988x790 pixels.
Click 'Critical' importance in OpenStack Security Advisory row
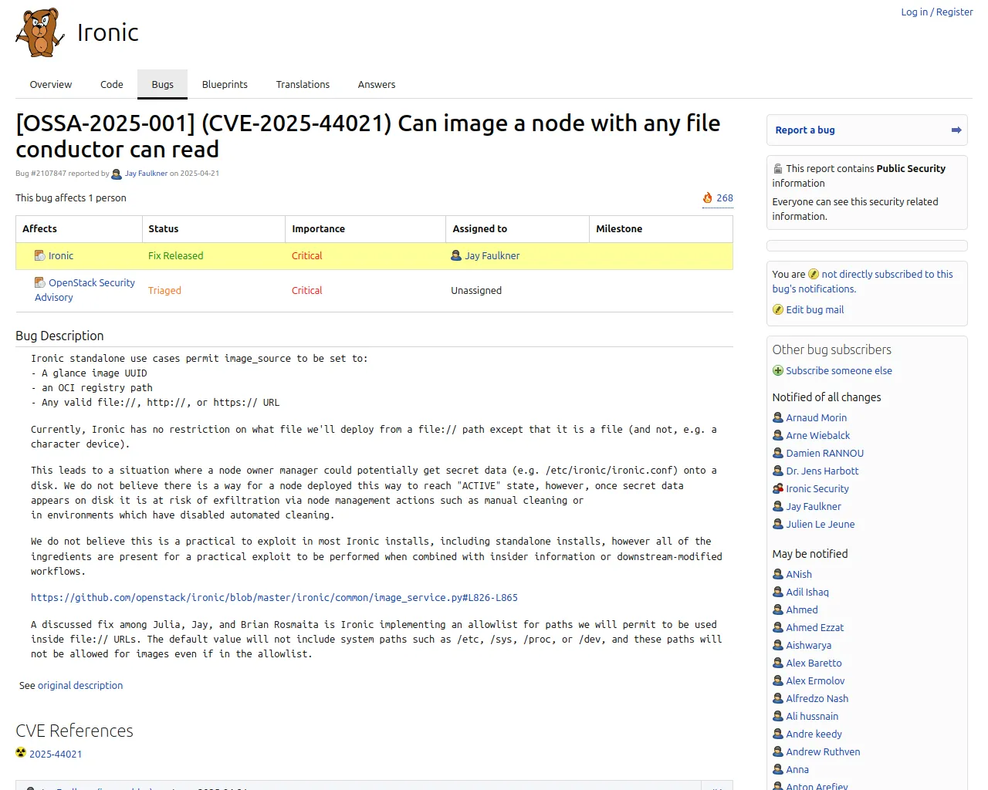307,291
